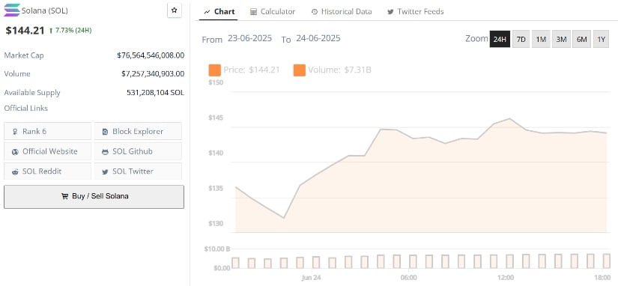The image size is (618, 286).
Task: Select the 24H zoom button
Action: 500,39
